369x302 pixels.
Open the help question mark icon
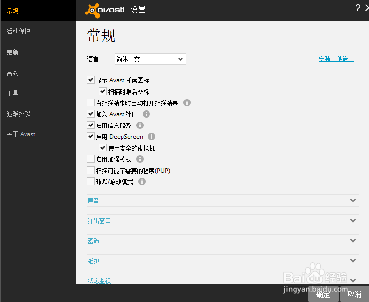coord(358,8)
